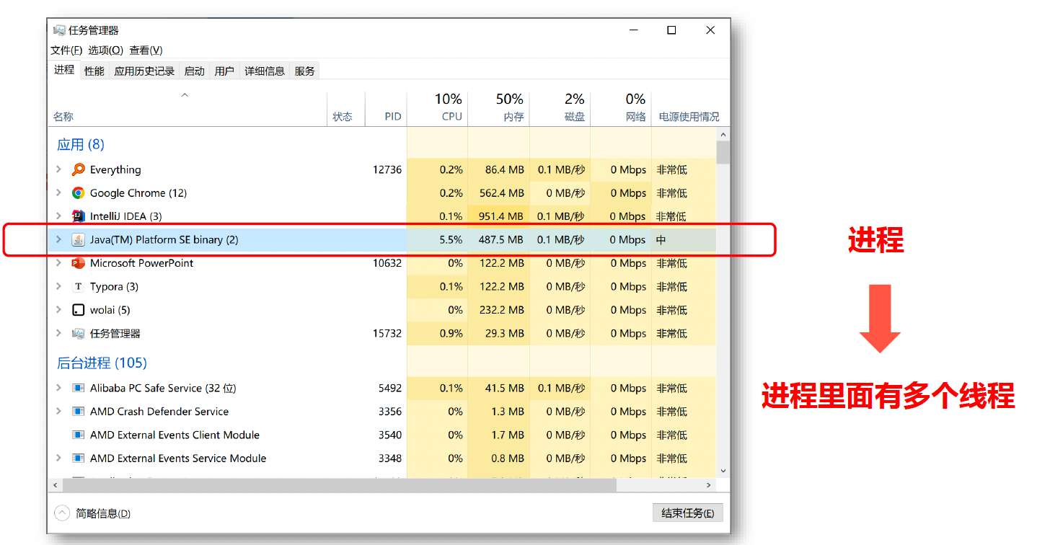Click the Google Chrome icon
Screen dimensions: 1037x545
click(79, 193)
